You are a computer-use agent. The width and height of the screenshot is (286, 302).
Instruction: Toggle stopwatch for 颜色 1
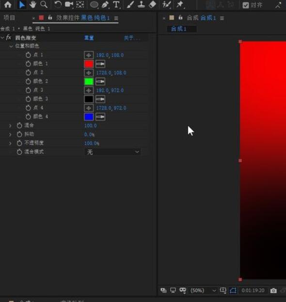coord(28,64)
